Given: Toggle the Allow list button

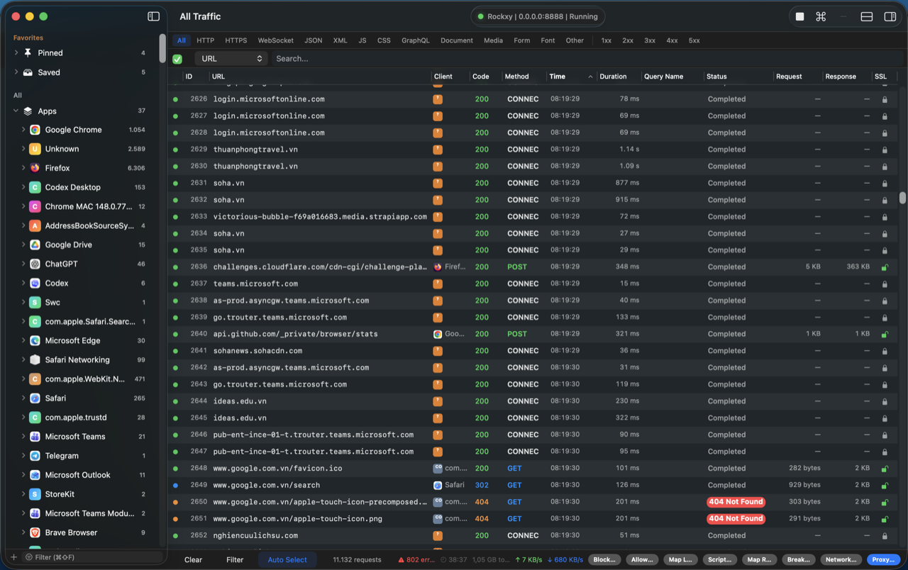Looking at the screenshot, I should coord(642,559).
